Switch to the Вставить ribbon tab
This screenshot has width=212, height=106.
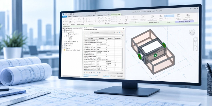point(82,16)
